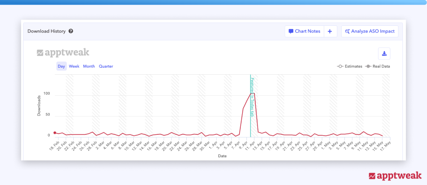The image size is (427, 185).
Task: Open the Download History help icon
Action: coord(71,31)
